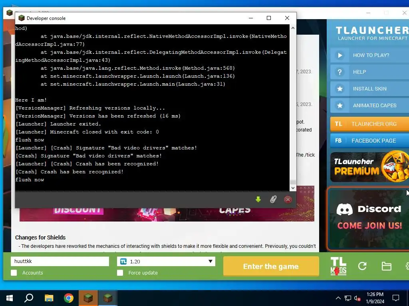The image size is (409, 306).
Task: Click the clock showing 1:26 PM
Action: pos(375,298)
